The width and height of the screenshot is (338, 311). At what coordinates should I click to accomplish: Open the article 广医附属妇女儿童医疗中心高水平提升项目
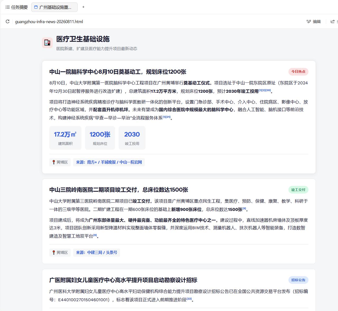[123, 280]
